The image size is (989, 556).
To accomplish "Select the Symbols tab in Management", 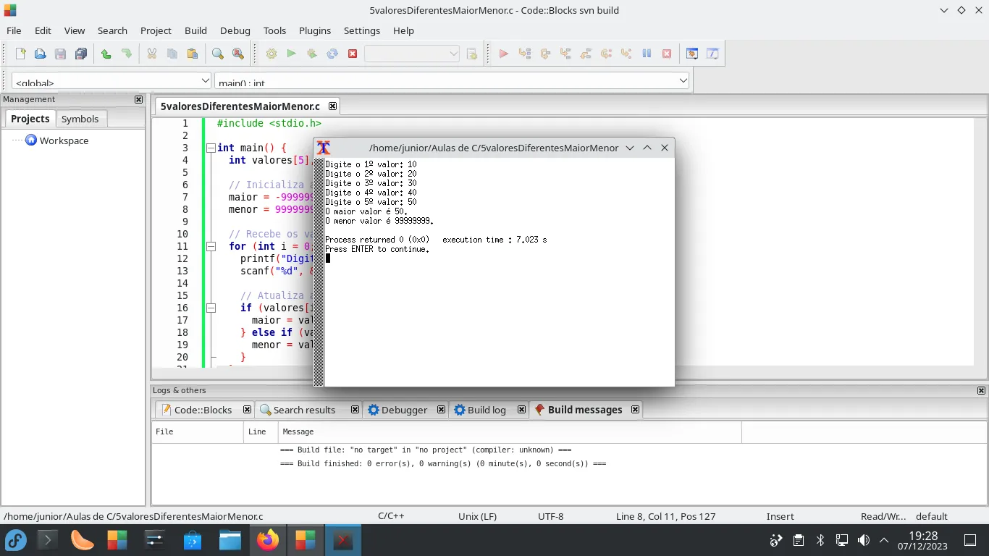I will click(80, 119).
